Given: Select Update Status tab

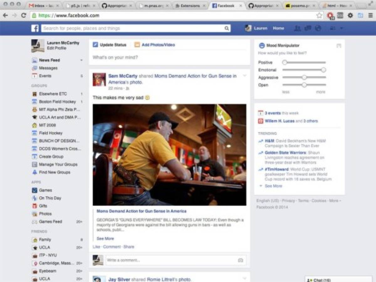Looking at the screenshot, I should point(110,45).
